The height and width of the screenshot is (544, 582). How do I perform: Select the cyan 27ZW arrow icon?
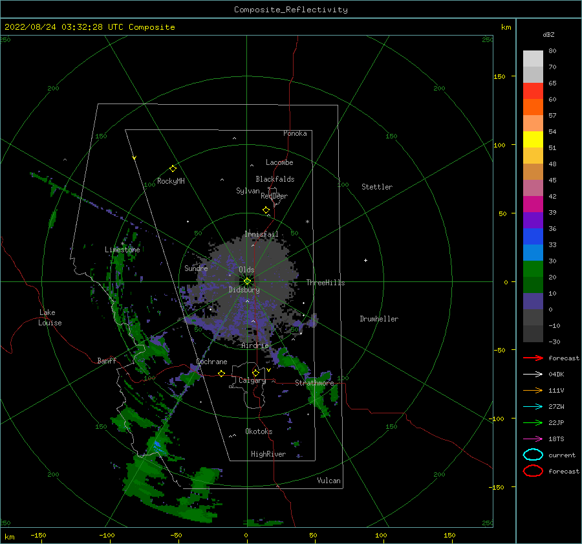533,407
